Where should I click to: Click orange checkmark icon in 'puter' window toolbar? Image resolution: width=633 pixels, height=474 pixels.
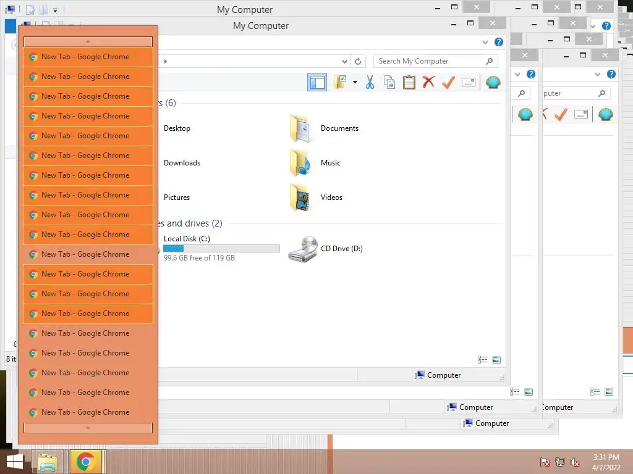[x=561, y=114]
